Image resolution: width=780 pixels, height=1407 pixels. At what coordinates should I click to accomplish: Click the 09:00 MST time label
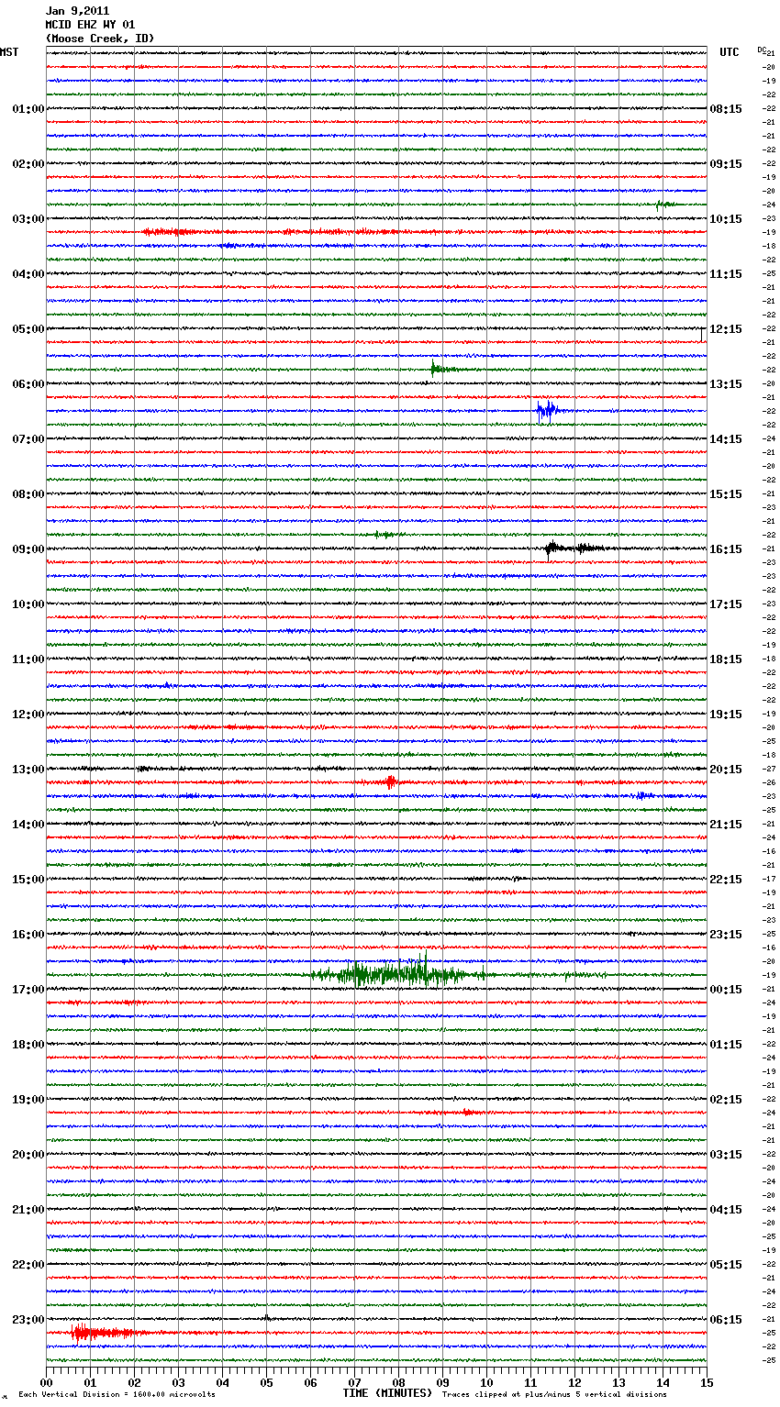28,549
